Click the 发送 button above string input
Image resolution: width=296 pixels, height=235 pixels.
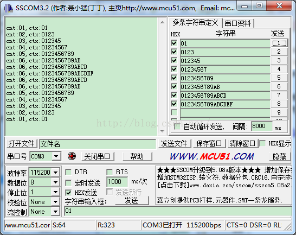point(132,201)
